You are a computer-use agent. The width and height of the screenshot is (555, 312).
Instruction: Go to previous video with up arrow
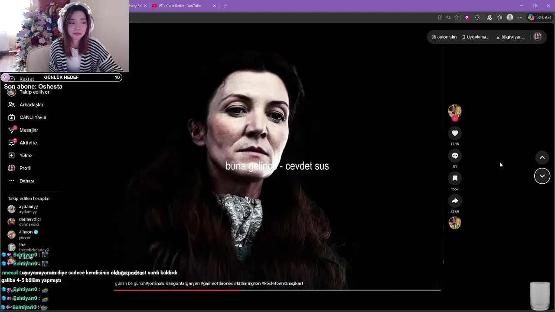(x=542, y=157)
